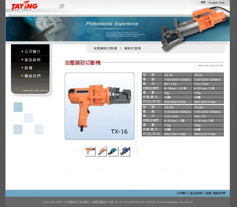
Task: Click the 4~16mm / 1.5 秒 cell
Action: tap(178, 88)
